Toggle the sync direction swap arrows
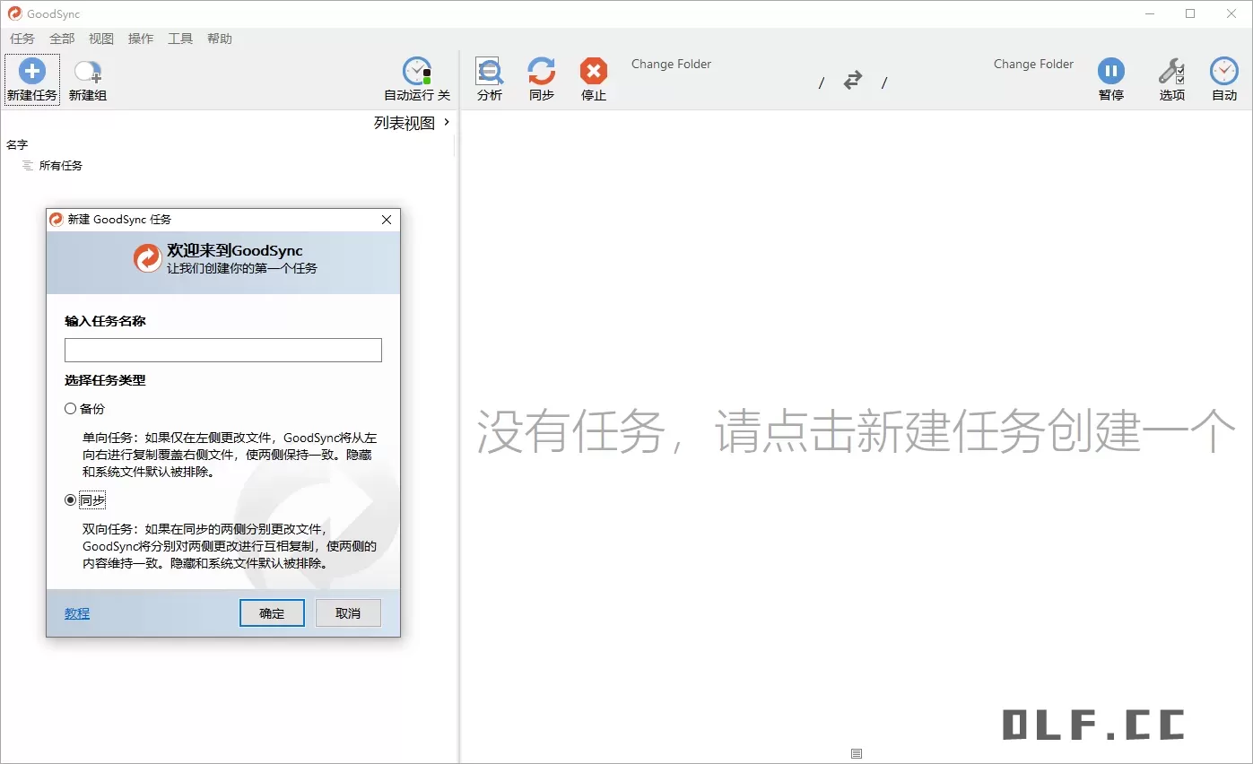 [x=852, y=80]
